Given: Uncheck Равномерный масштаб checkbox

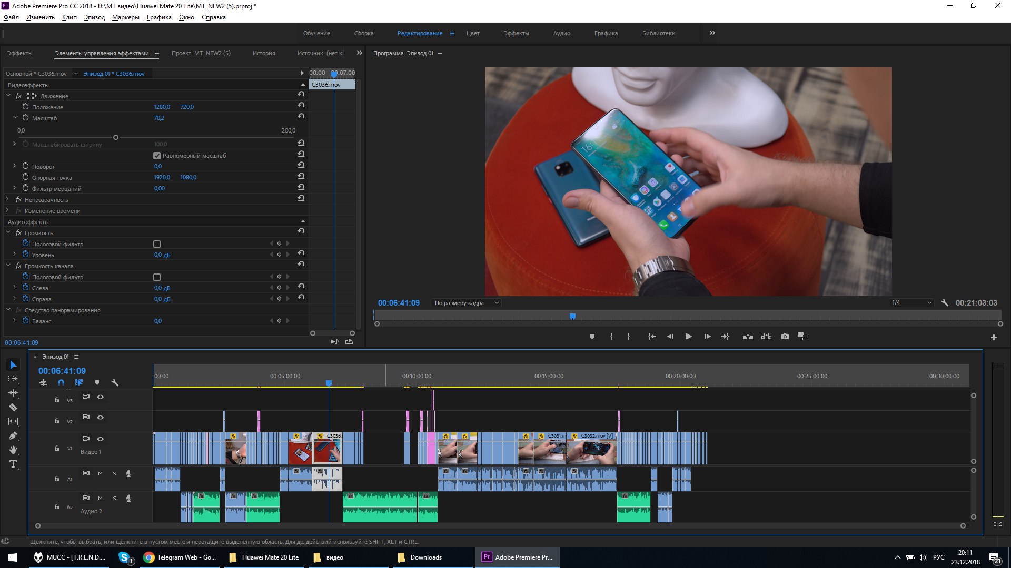Looking at the screenshot, I should [x=157, y=156].
